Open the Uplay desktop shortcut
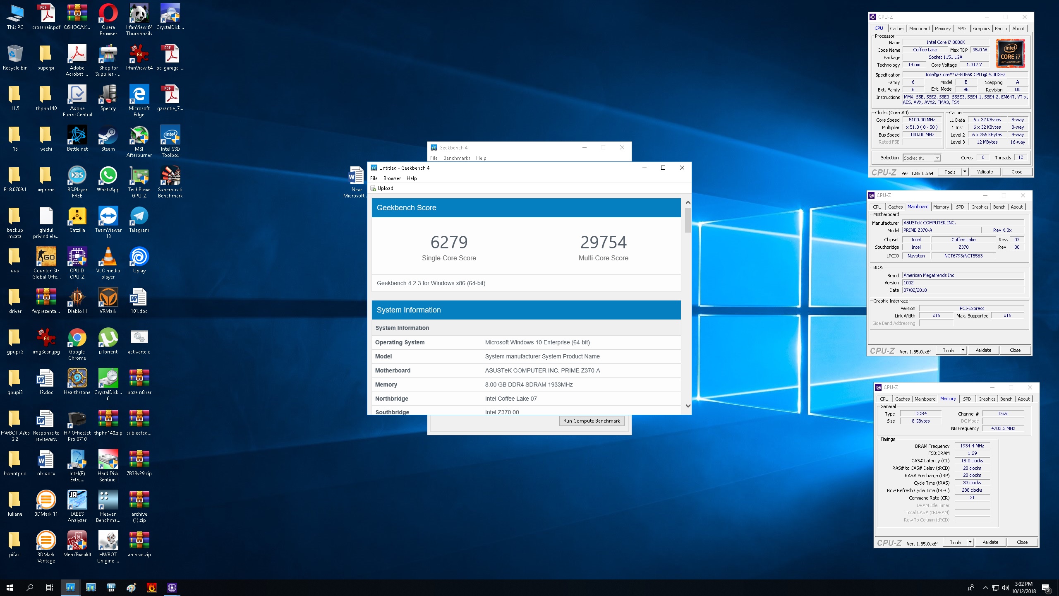The width and height of the screenshot is (1059, 596). point(139,260)
